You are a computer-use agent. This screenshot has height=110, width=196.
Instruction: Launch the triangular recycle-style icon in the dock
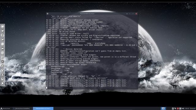[2, 53]
